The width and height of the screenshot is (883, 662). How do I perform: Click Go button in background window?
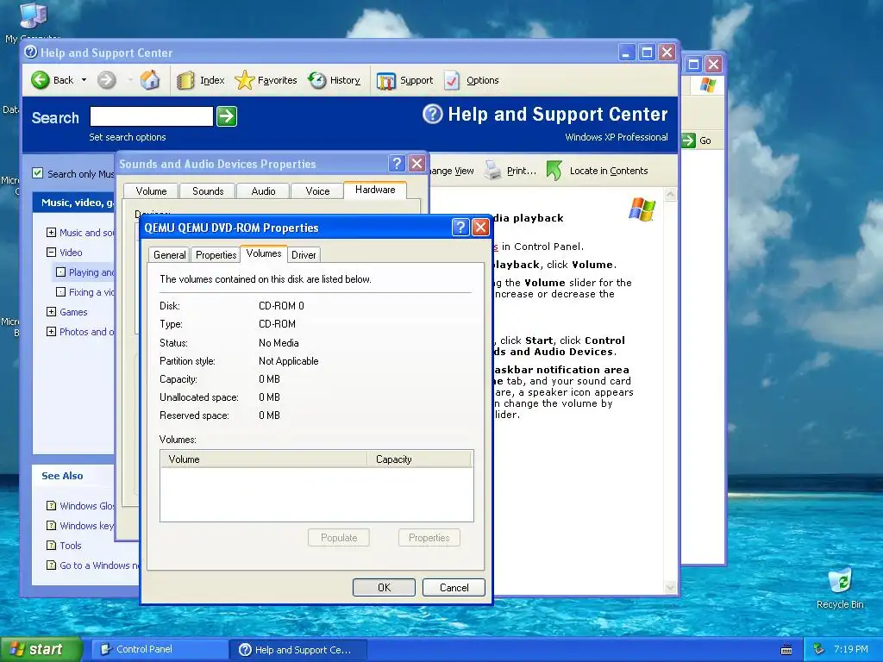(x=697, y=141)
